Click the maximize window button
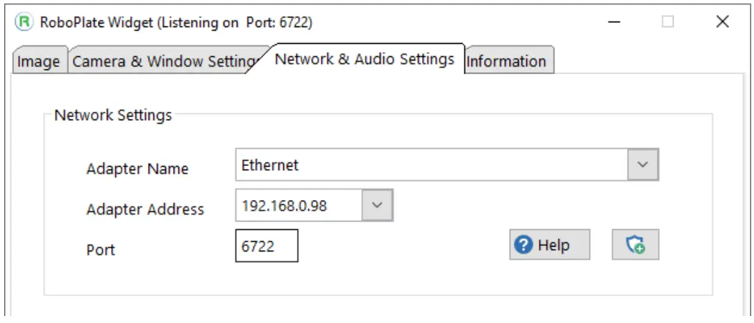Viewport: 754px width, 323px height. pos(668,22)
